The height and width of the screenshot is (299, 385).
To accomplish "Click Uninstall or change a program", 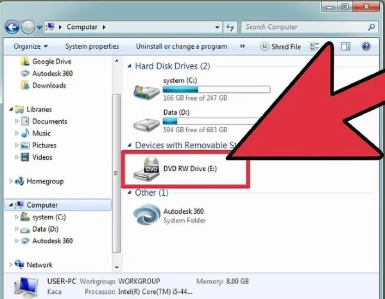I will [x=182, y=47].
